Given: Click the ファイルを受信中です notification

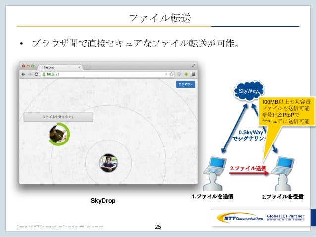Looking at the screenshot, I should 58,117.
